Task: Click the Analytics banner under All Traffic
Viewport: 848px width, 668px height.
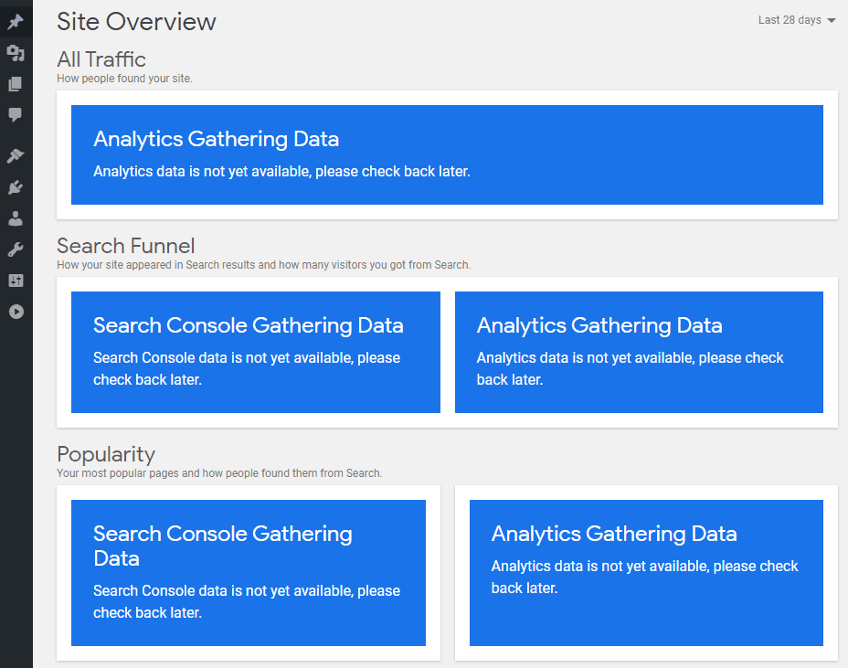Action: pos(447,154)
